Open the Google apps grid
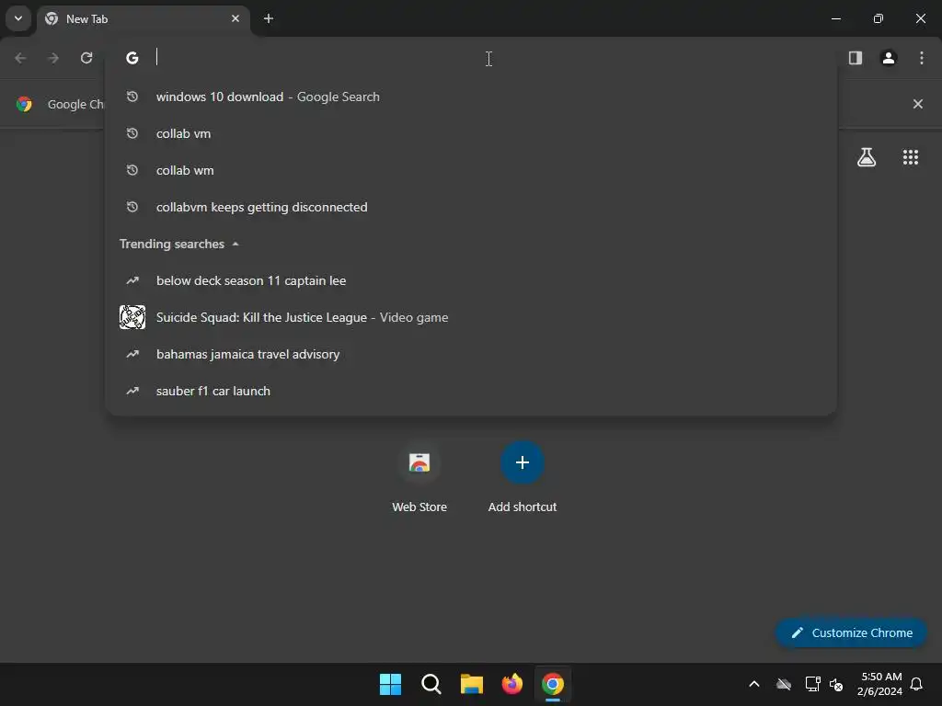 click(911, 157)
